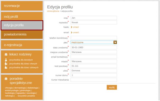Click house icon next to poradnie specjalistyczne
Viewport: 160px width, 101px height.
6,79
